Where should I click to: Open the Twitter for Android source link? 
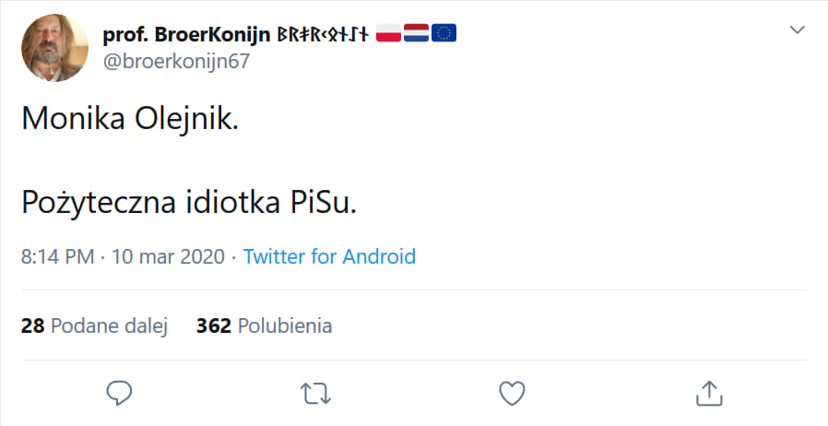329,256
